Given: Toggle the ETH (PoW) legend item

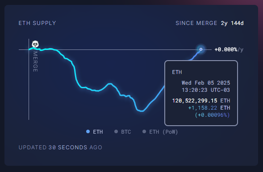Looking at the screenshot, I should 160,132.
